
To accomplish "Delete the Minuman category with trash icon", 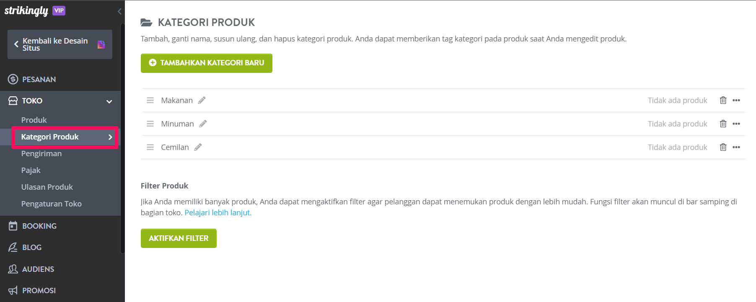I will pyautogui.click(x=723, y=124).
